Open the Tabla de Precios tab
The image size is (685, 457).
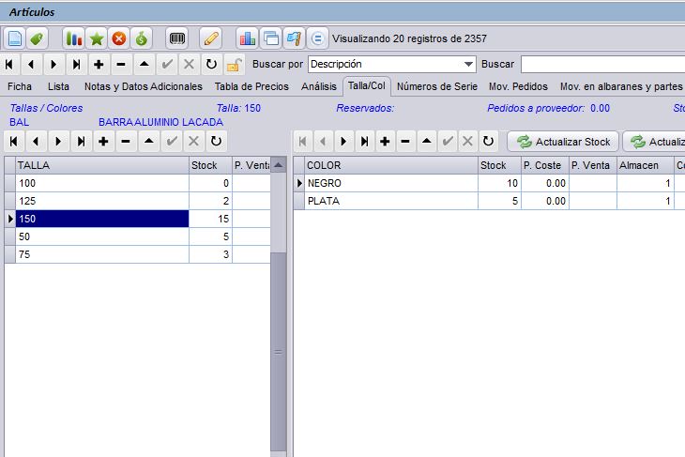point(251,86)
